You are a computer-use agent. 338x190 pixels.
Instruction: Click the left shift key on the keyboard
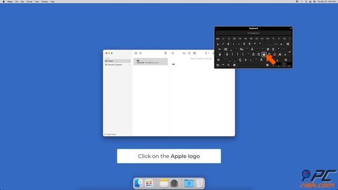218,60
